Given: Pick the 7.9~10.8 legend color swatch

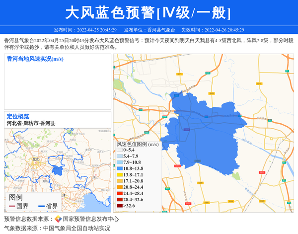Looking at the screenshot, I should tap(120, 162).
